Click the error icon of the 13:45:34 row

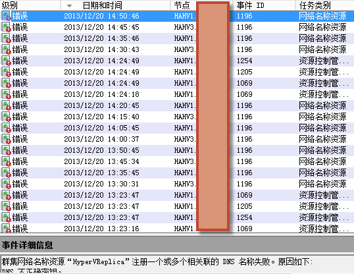click(6, 161)
